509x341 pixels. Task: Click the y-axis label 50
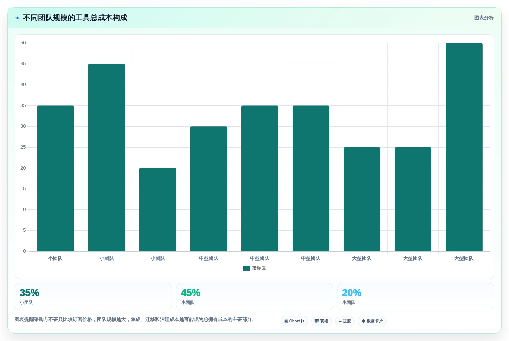[23, 43]
